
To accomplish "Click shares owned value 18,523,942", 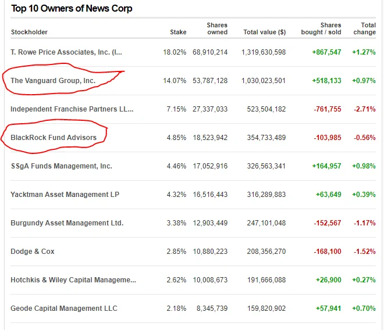I will point(210,138).
